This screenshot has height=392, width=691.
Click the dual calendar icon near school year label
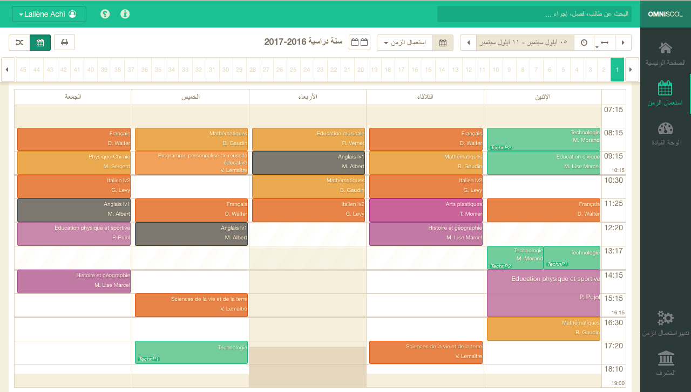pos(360,42)
